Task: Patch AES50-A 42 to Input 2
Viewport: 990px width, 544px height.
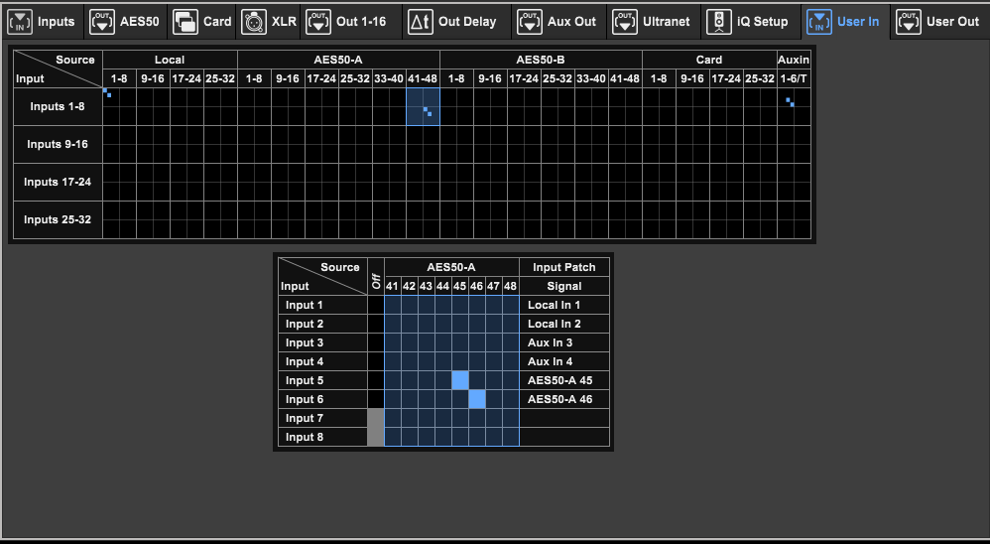Action: [409, 324]
